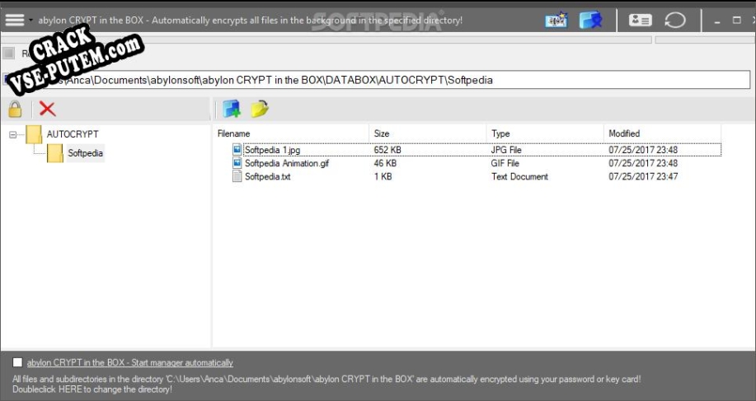
Task: Select the file Softpedia.txt
Action: pos(268,177)
